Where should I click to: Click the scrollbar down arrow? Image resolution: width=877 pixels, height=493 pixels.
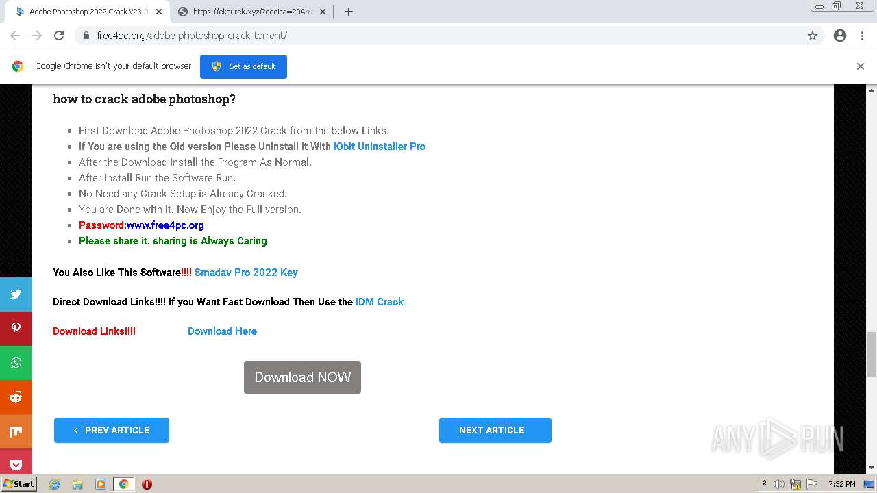point(872,468)
